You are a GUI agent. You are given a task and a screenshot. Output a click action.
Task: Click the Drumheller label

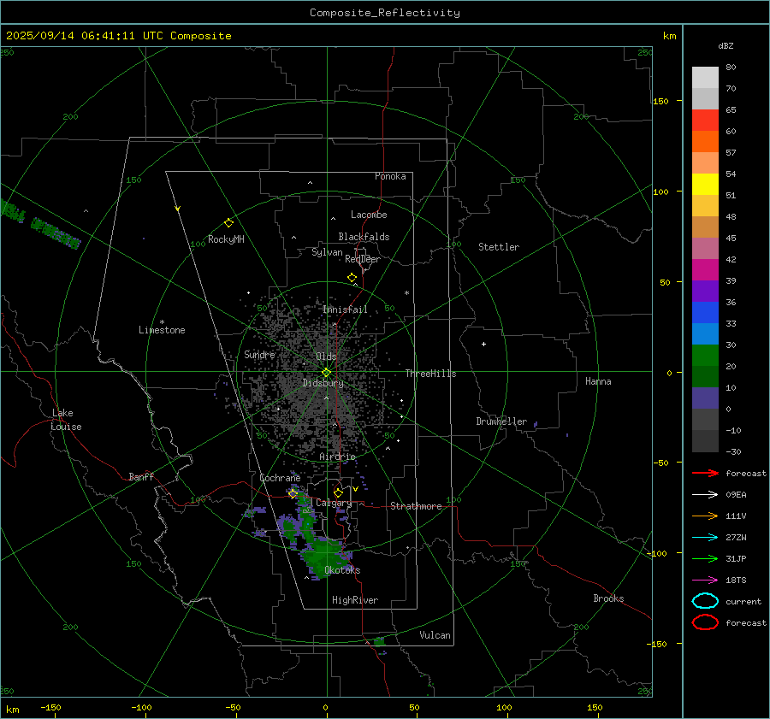(x=501, y=421)
